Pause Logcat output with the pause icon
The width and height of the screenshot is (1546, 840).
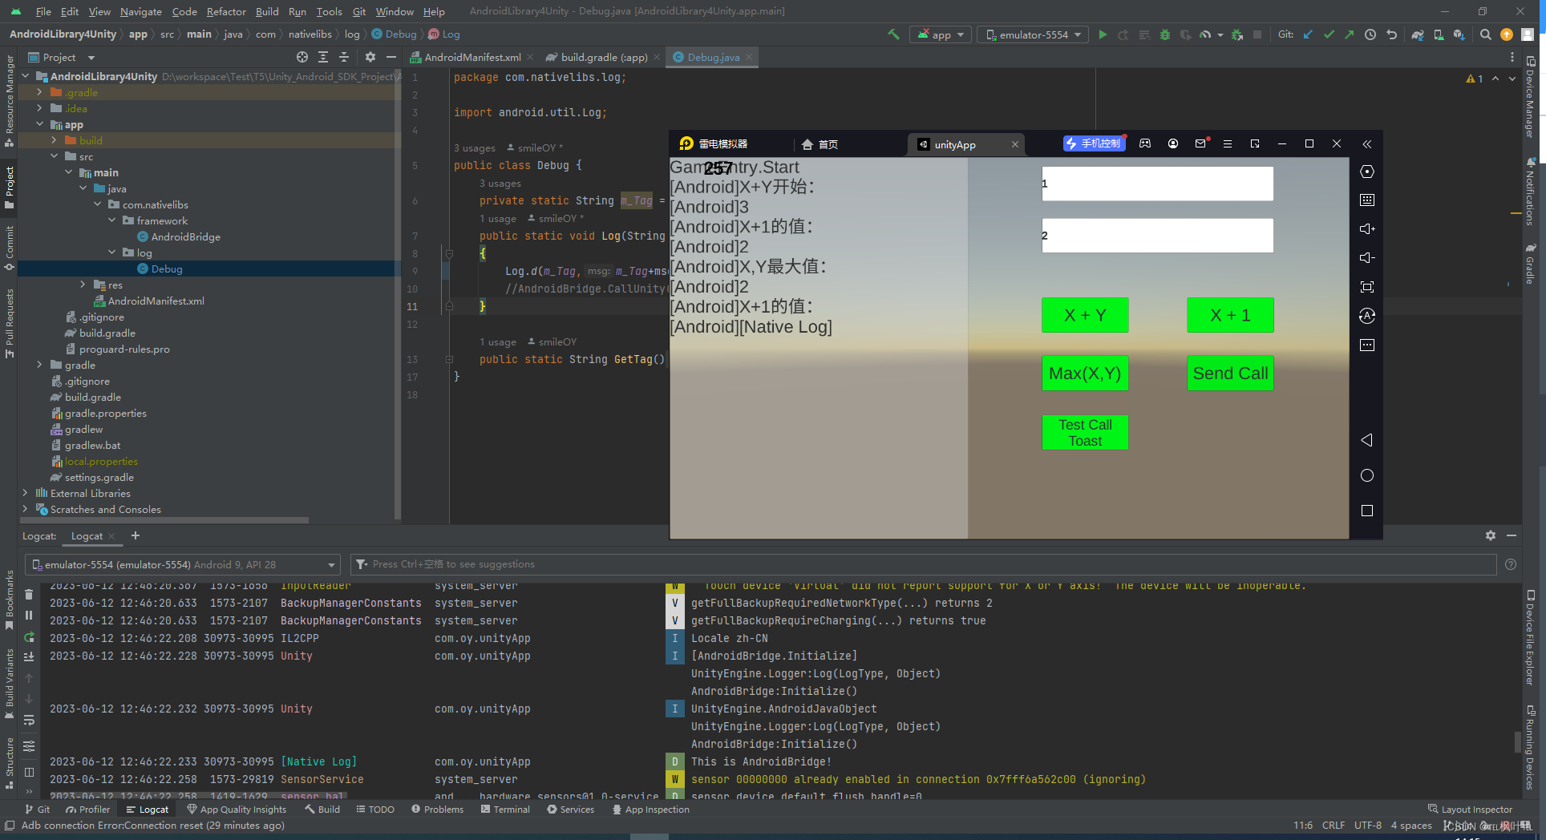click(x=29, y=616)
